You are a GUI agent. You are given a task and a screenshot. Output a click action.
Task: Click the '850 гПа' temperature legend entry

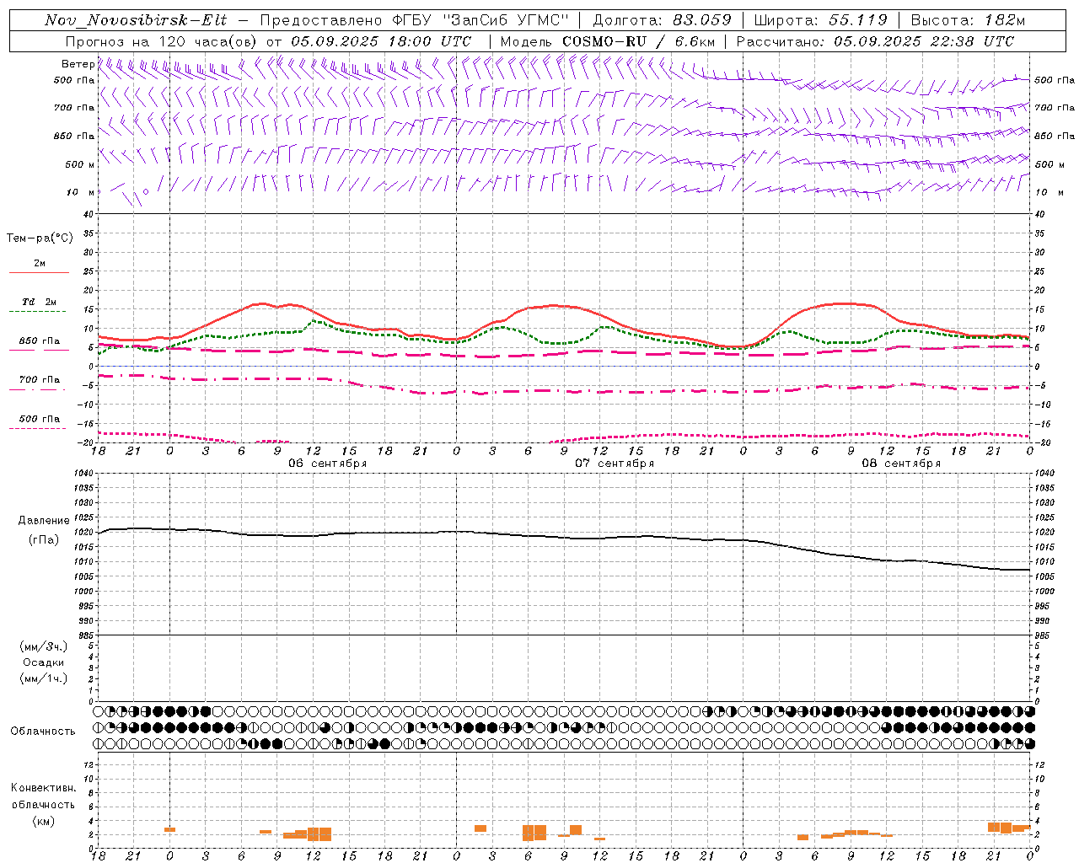40,340
